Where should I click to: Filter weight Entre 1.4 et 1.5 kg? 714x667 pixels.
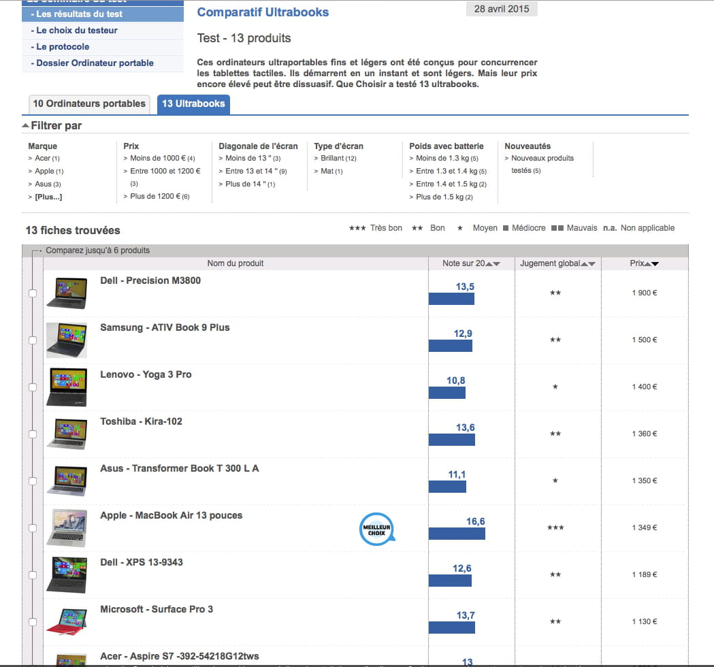[x=451, y=184]
